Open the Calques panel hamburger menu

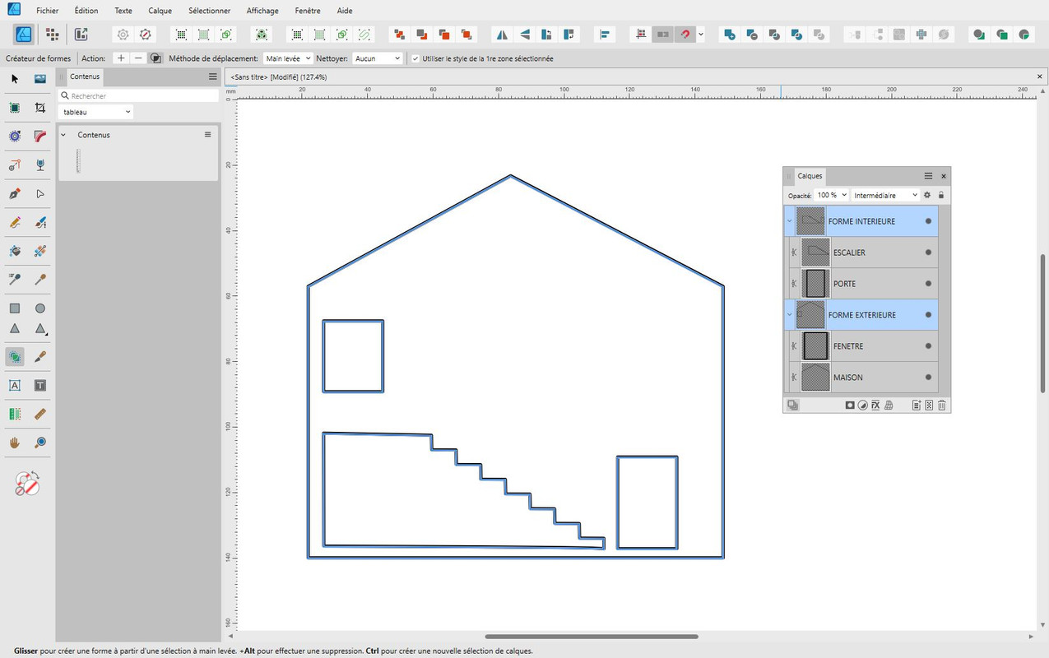[x=928, y=176]
